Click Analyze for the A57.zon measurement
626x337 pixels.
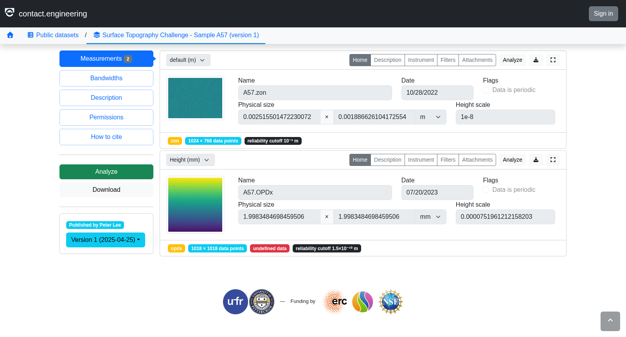(x=513, y=60)
